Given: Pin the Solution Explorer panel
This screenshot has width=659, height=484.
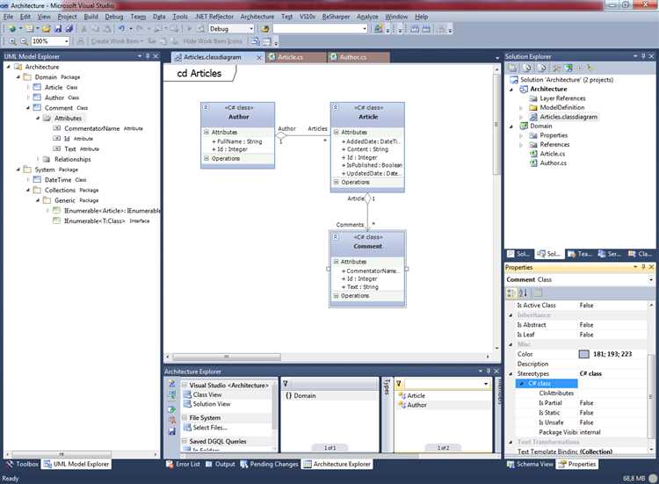Looking at the screenshot, I should [x=643, y=56].
